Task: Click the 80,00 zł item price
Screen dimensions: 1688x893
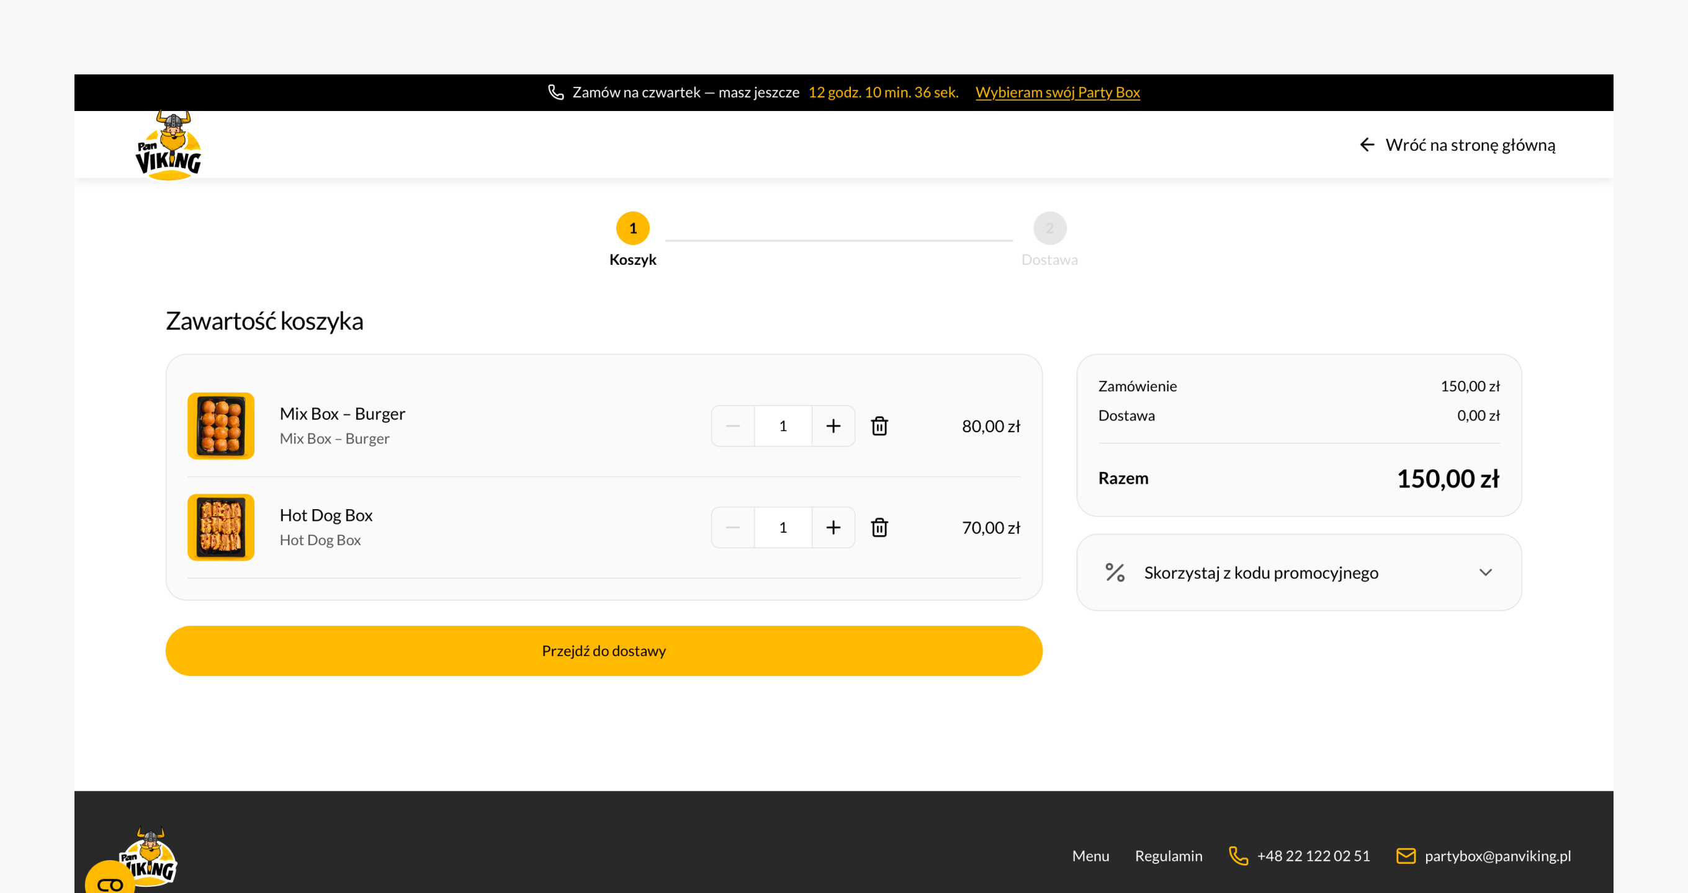Action: tap(991, 426)
